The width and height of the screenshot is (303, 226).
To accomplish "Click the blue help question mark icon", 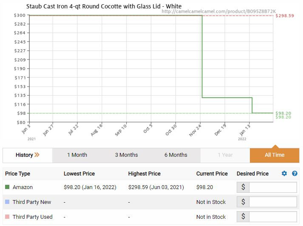I will point(295,173).
